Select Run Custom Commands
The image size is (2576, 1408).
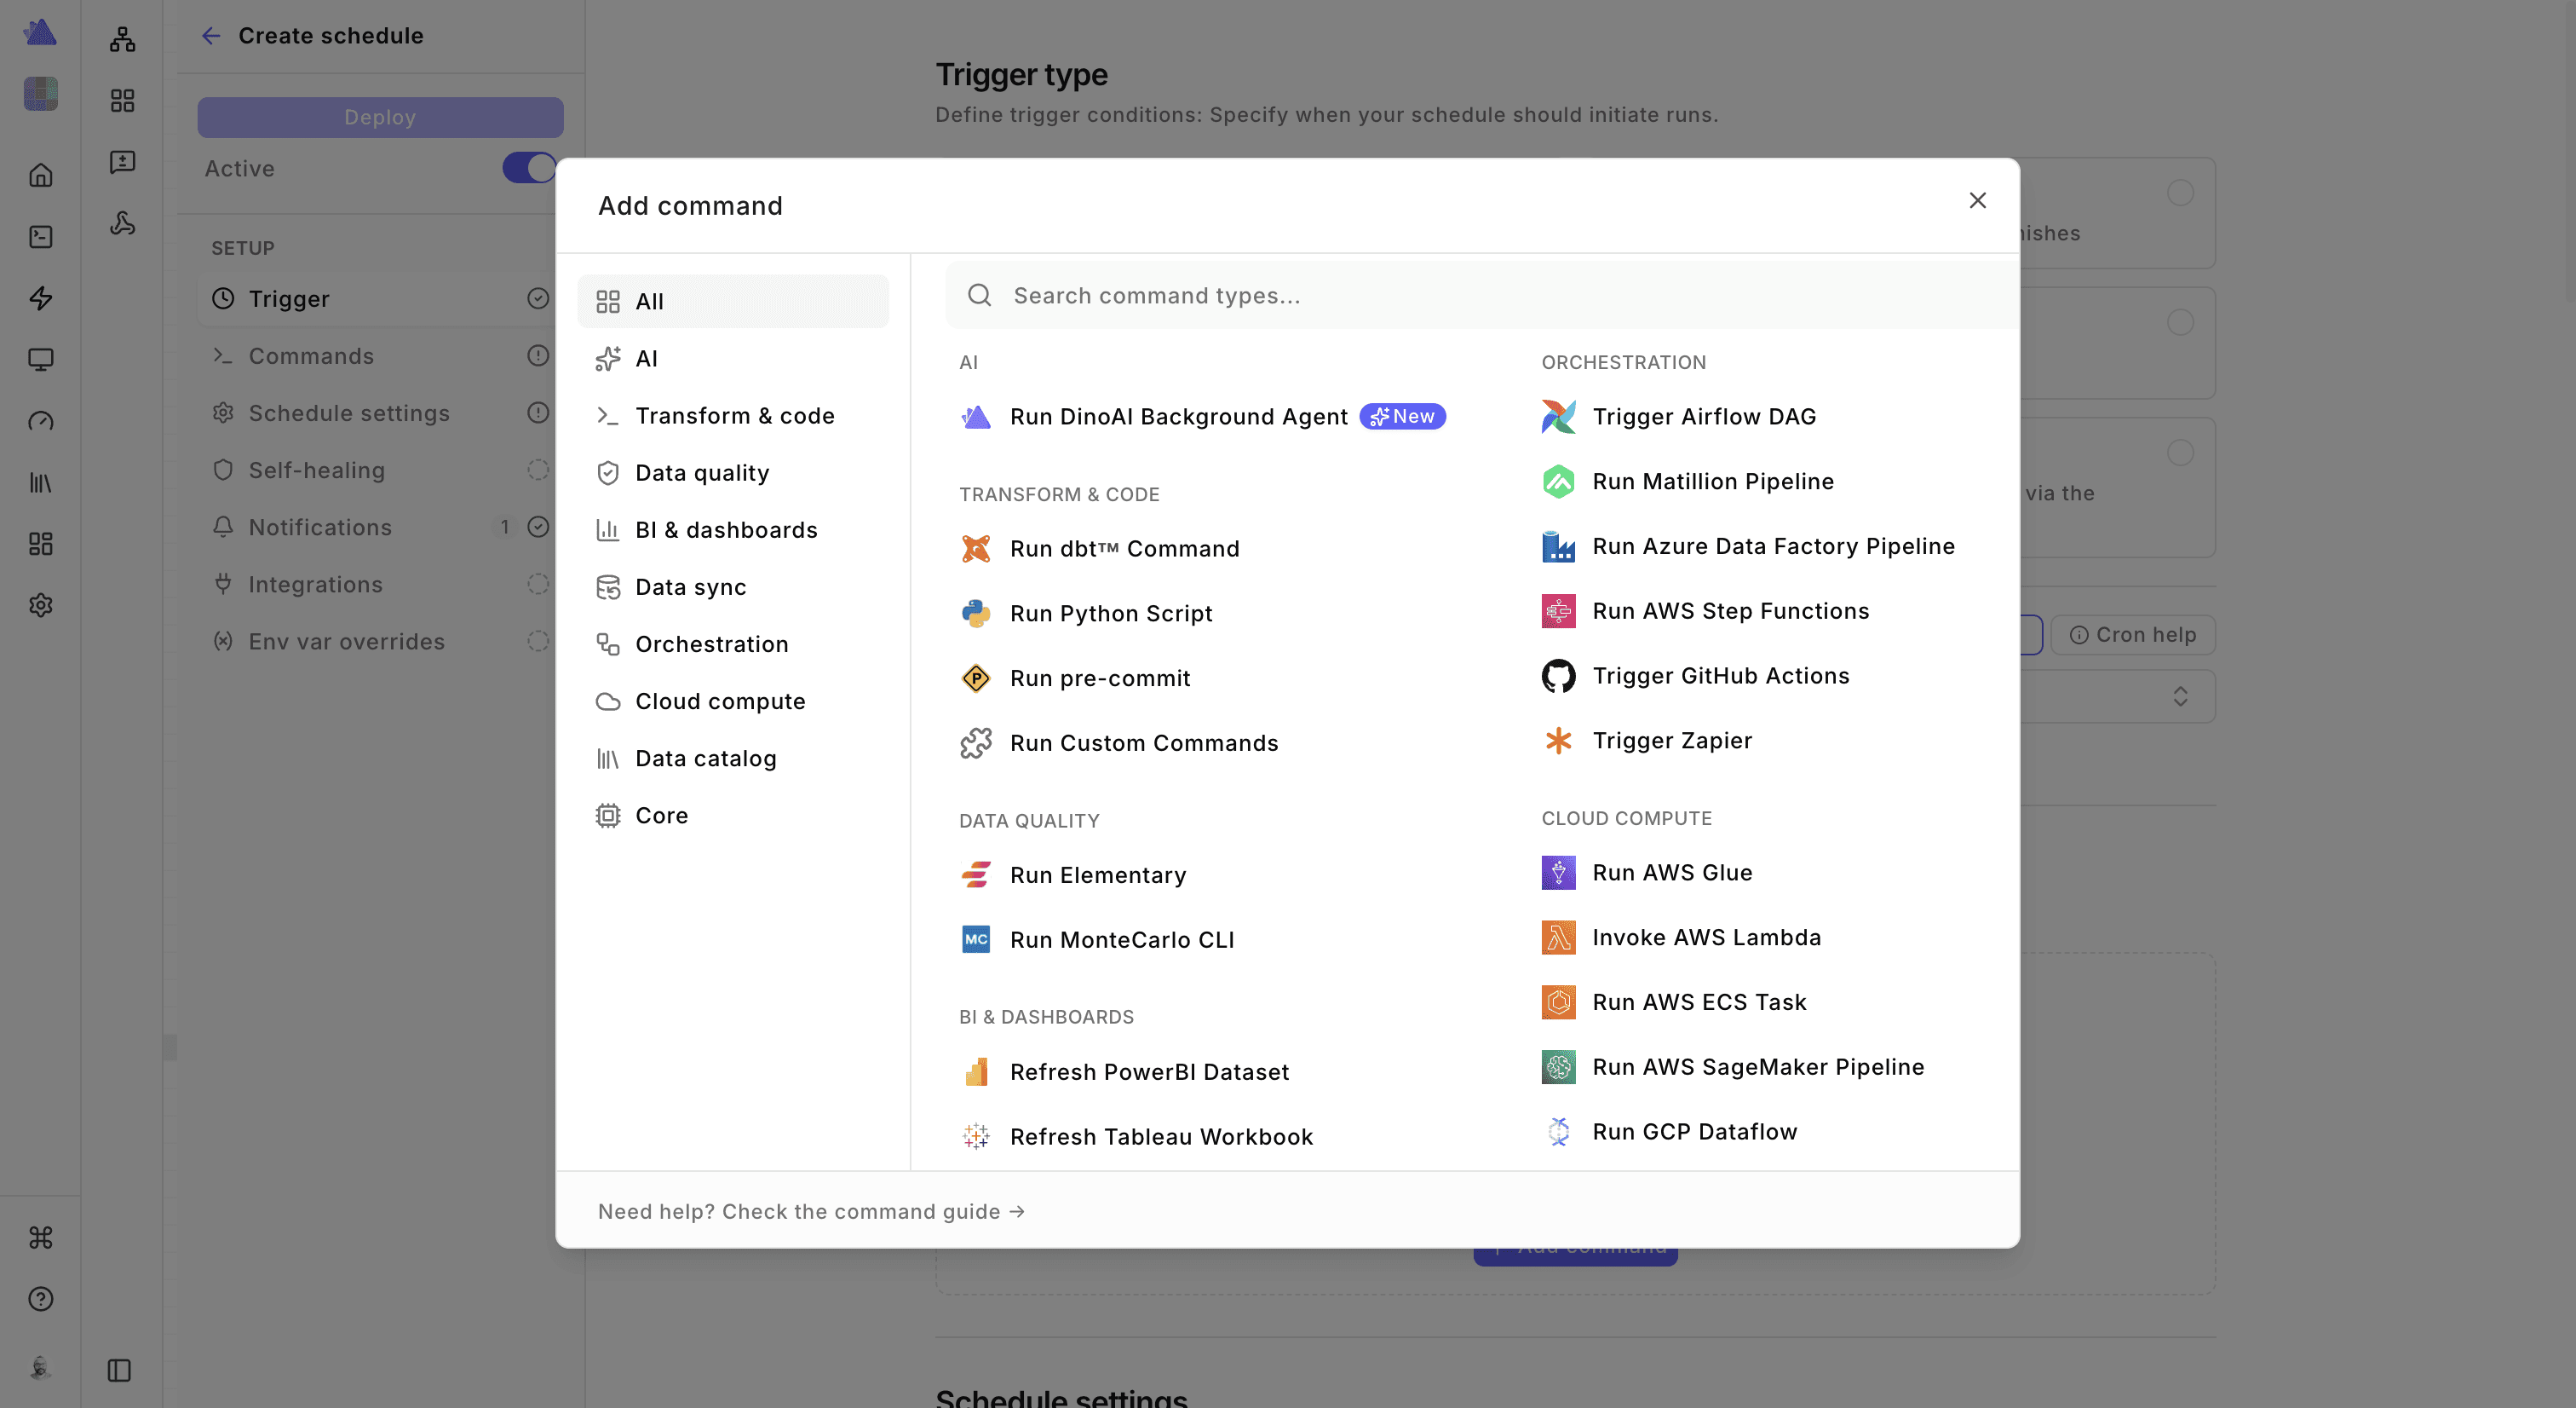pos(1119,743)
